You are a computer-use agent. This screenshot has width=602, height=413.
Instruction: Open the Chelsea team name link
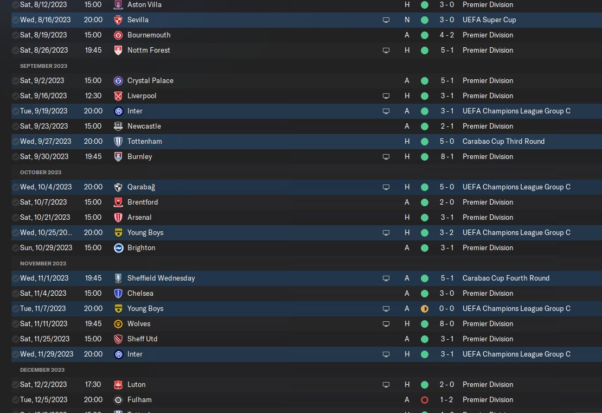pyautogui.click(x=140, y=293)
